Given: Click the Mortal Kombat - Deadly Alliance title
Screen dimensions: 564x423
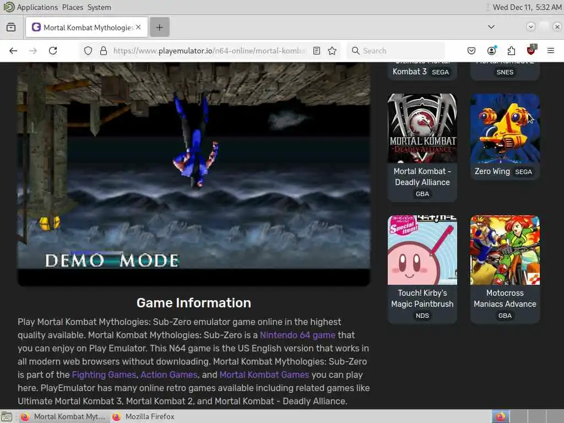Looking at the screenshot, I should coord(422,177).
